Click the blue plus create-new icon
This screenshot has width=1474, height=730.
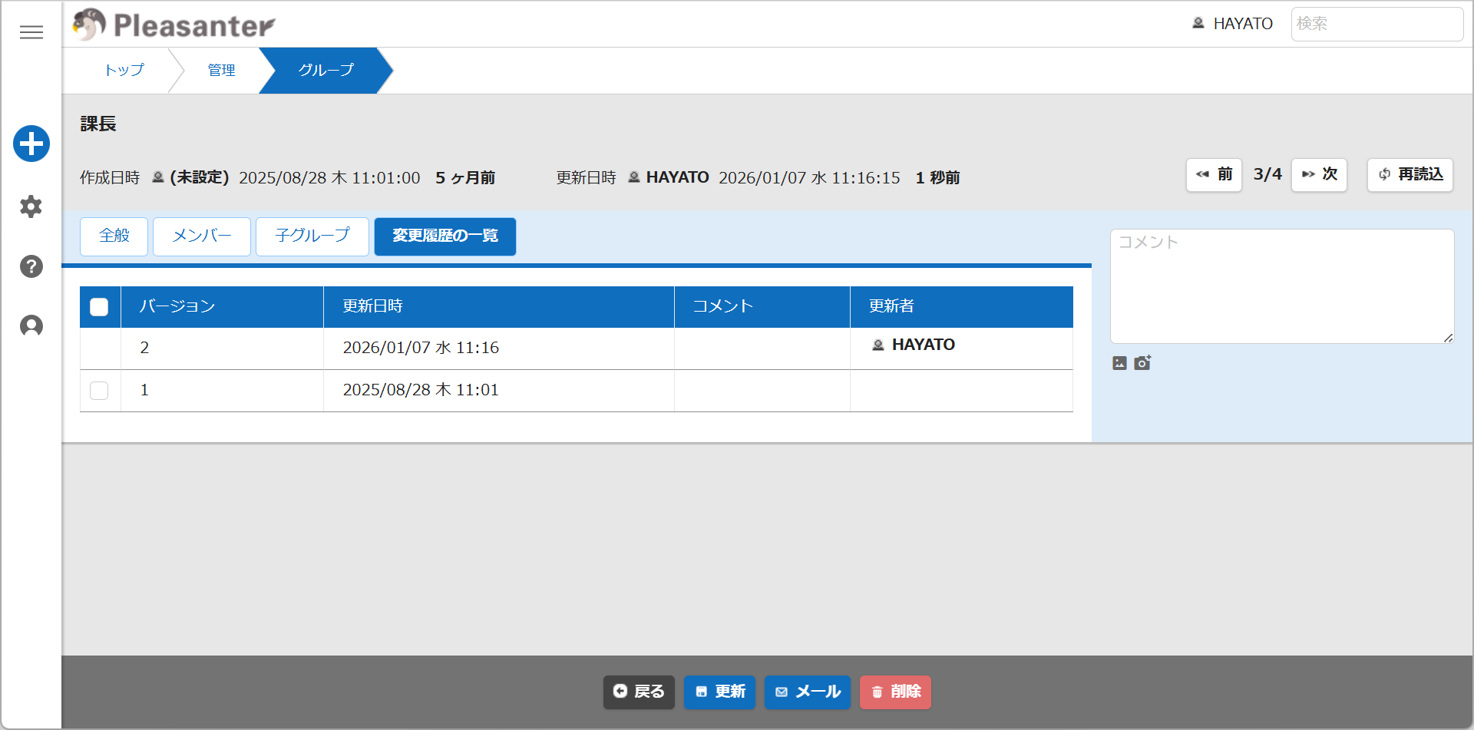point(31,144)
